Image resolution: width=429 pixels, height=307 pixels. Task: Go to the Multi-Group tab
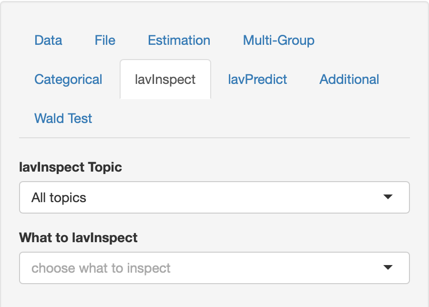pyautogui.click(x=278, y=41)
